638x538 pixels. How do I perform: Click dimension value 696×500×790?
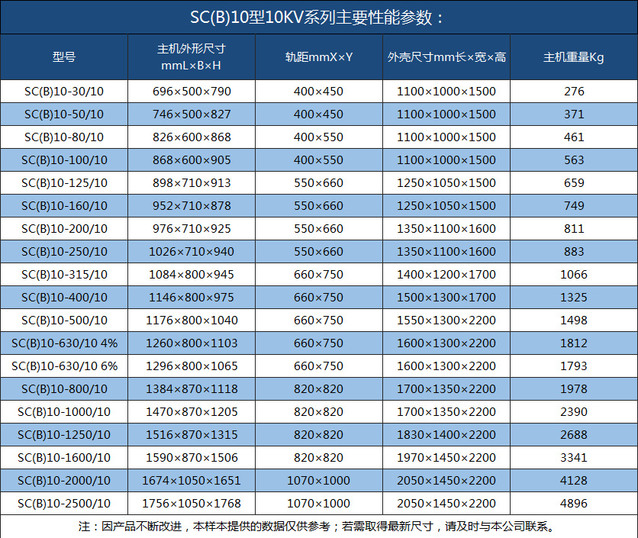click(191, 92)
